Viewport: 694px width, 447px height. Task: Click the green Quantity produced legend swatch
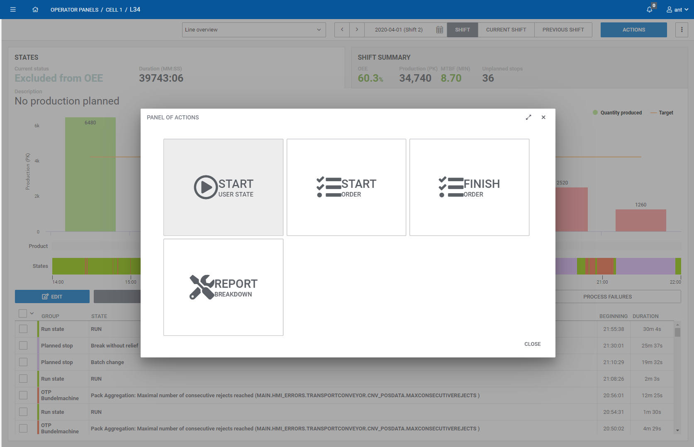pos(596,112)
